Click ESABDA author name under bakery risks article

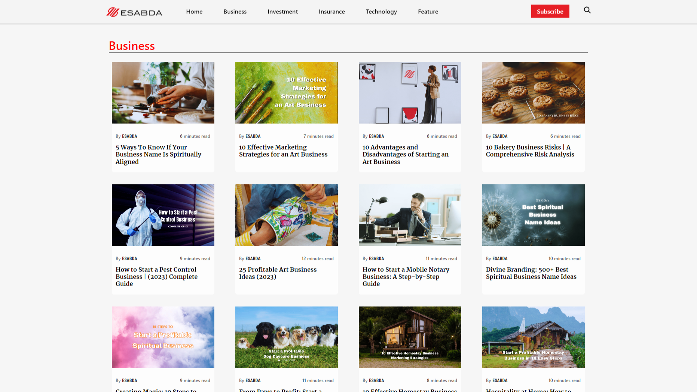(x=499, y=136)
